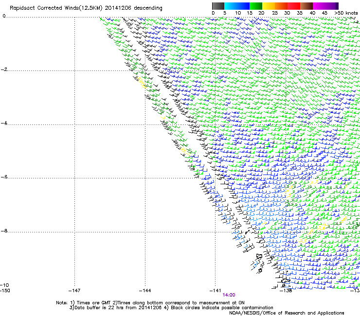Click the red 30-35 knots color swatch
The image size is (360, 316).
point(294,6)
